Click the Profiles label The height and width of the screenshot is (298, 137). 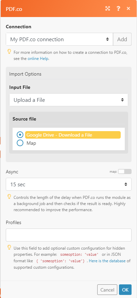click(x=14, y=222)
